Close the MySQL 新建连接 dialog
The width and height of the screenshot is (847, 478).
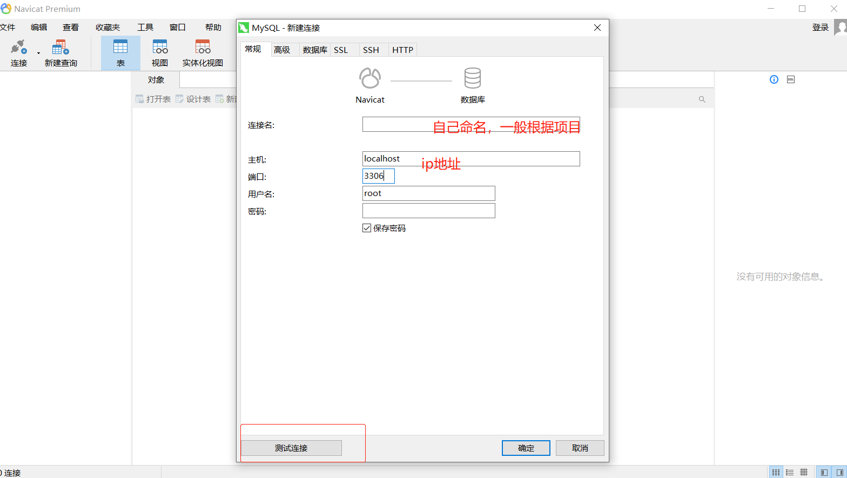(597, 28)
